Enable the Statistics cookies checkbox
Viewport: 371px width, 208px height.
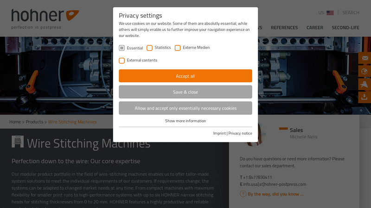point(149,48)
